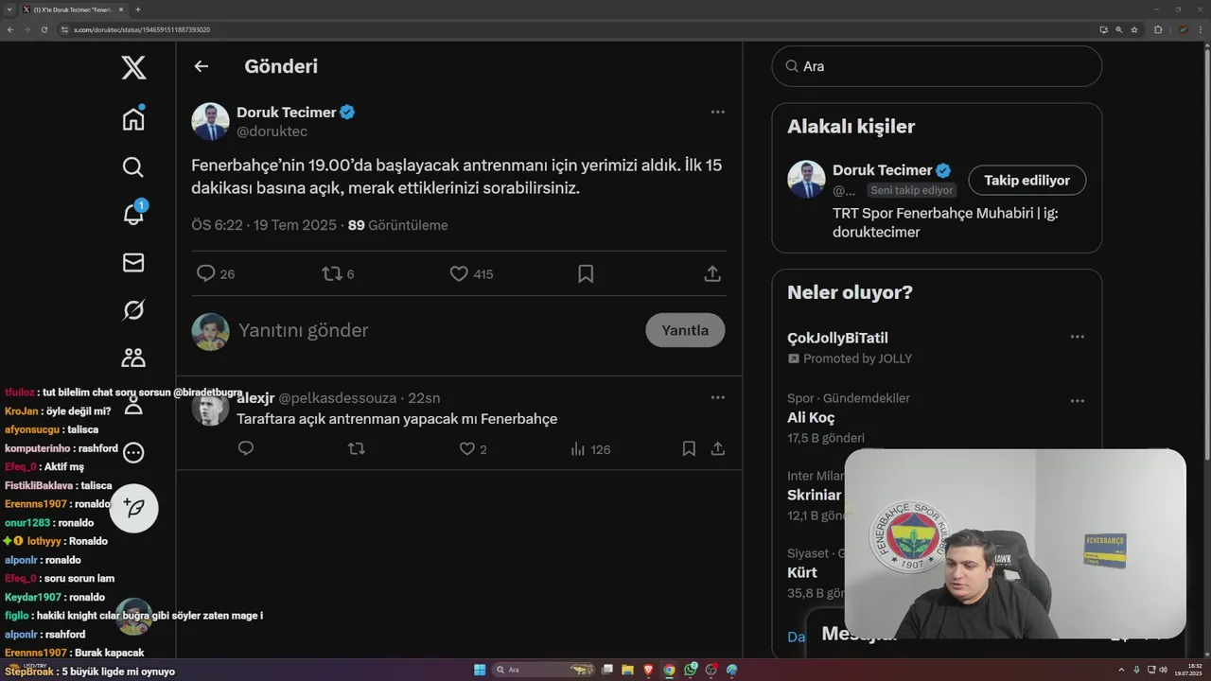The height and width of the screenshot is (681, 1211).
Task: Open File Explorer from the taskbar
Action: point(627,670)
